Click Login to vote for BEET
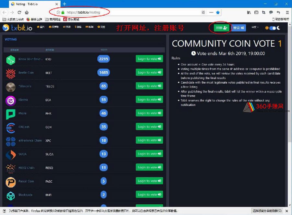This screenshot has height=215, width=292. [149, 72]
